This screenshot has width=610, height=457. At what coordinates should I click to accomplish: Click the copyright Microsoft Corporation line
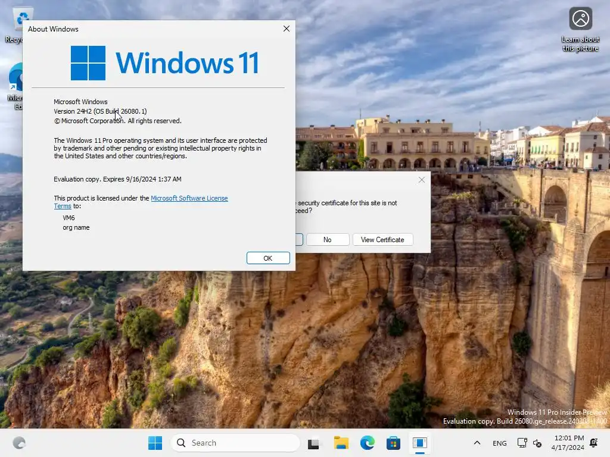click(x=117, y=121)
